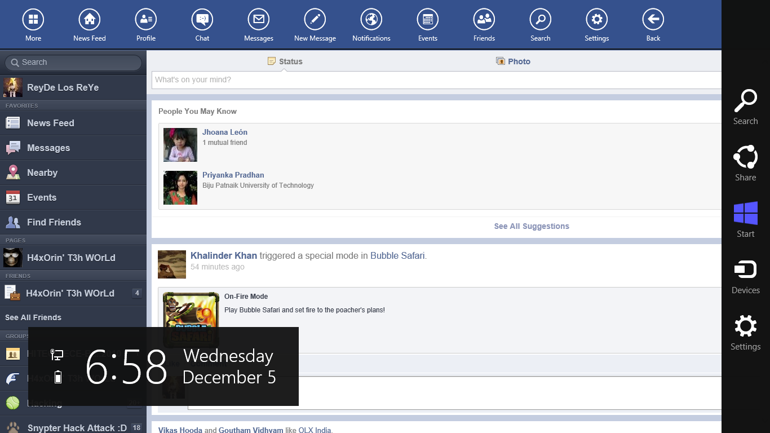Click the '54 minutes ago' timestamp
770x433 pixels.
click(218, 267)
